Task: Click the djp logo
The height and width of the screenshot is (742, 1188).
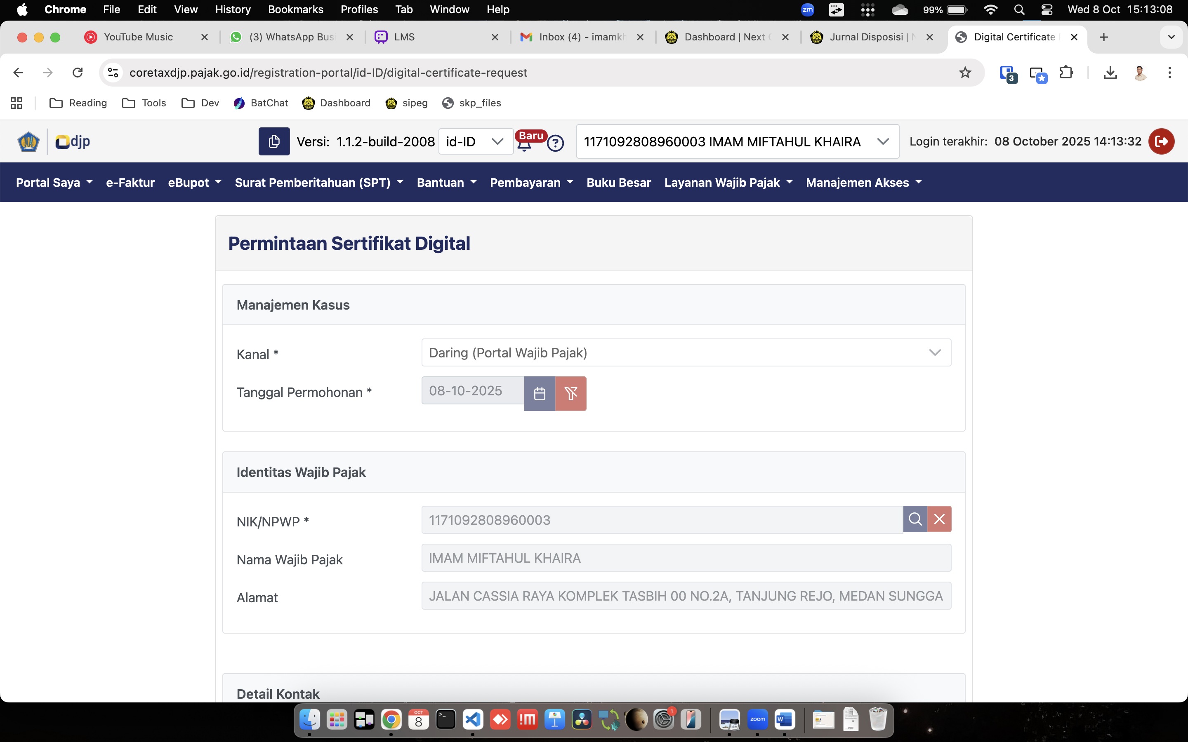Action: (73, 141)
